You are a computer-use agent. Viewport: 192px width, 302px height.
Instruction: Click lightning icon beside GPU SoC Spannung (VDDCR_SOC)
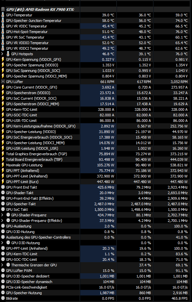tap(3, 71)
